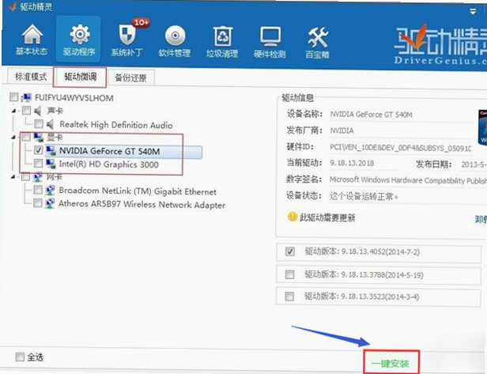Select Intel(R) HD Graphics 3000 row
This screenshot has width=487, height=374.
109,164
